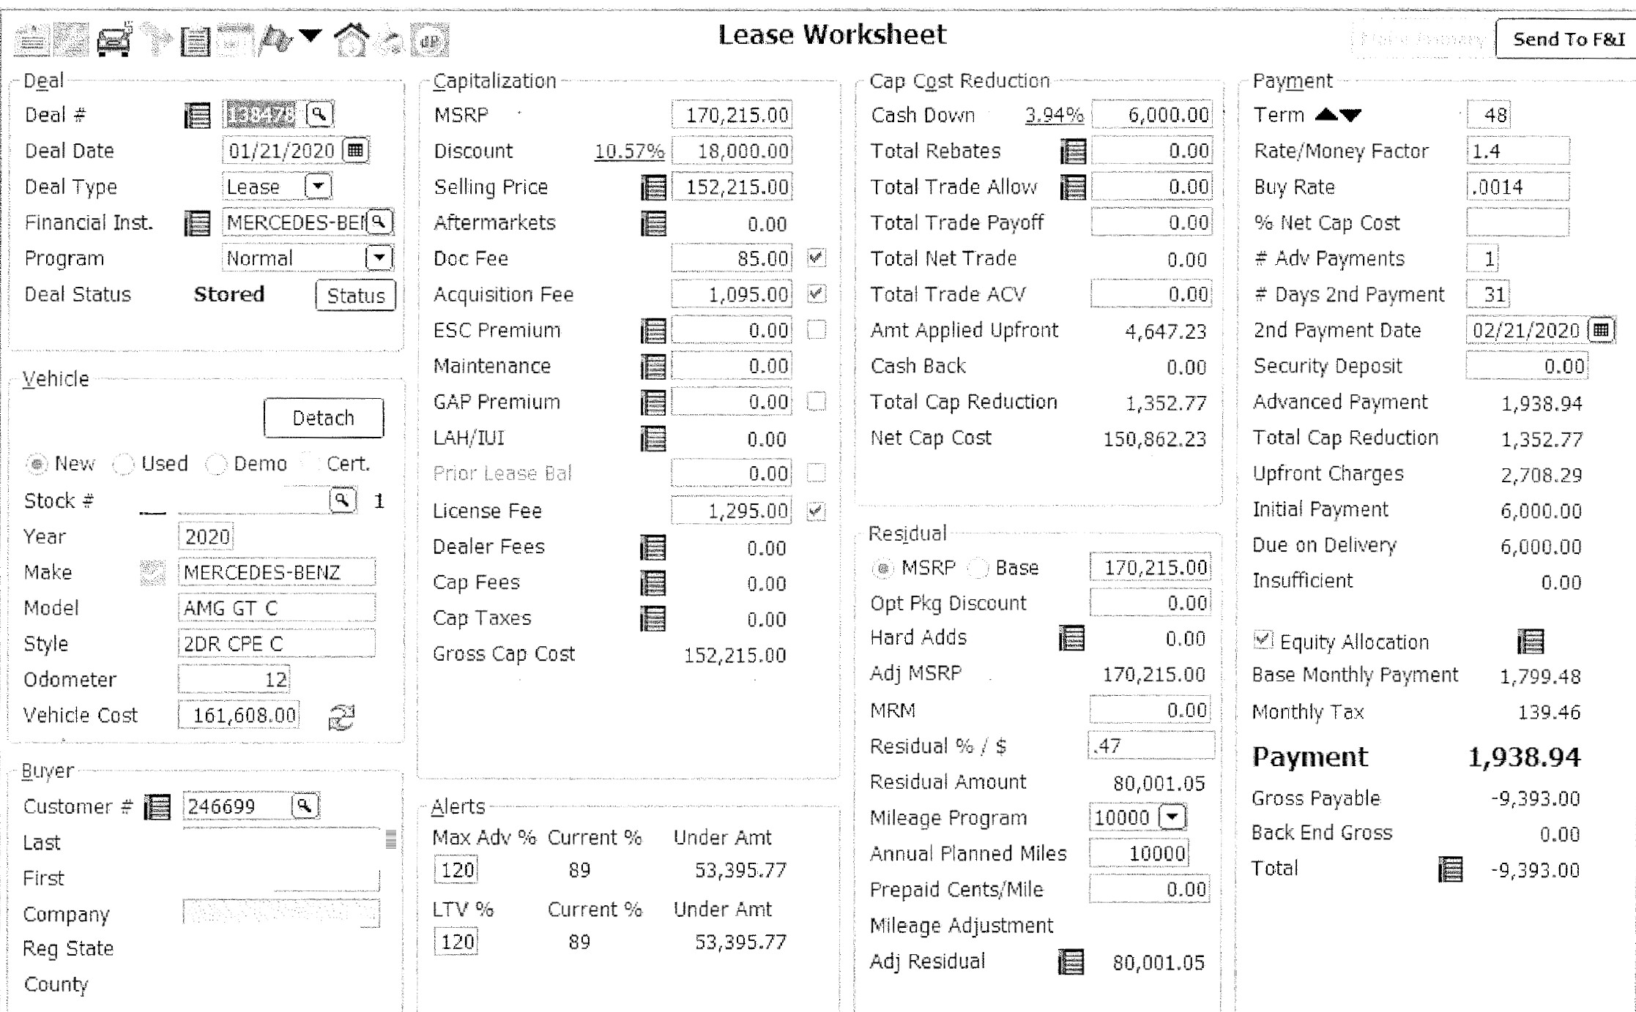Click the Detach vehicle button
Viewport: 1636px width, 1012px height.
[324, 418]
